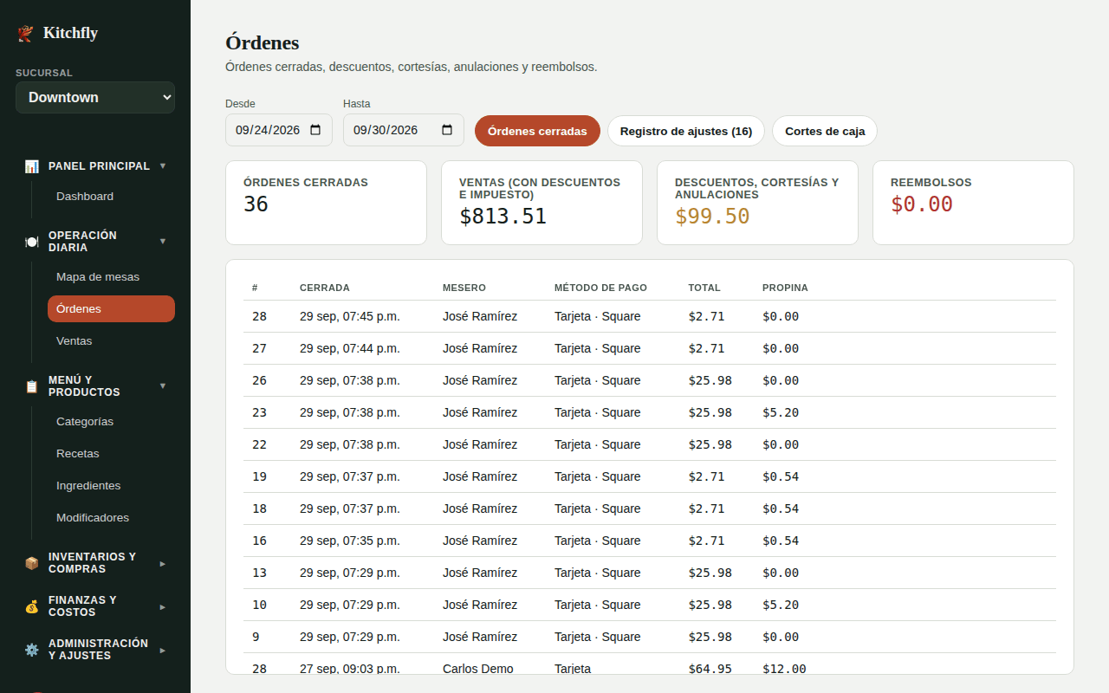The image size is (1109, 693).
Task: Switch to Cortes de caja tab
Action: click(x=825, y=131)
